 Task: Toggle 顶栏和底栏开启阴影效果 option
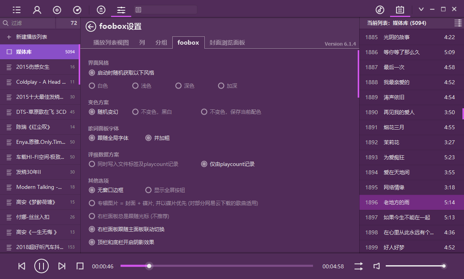(x=92, y=242)
